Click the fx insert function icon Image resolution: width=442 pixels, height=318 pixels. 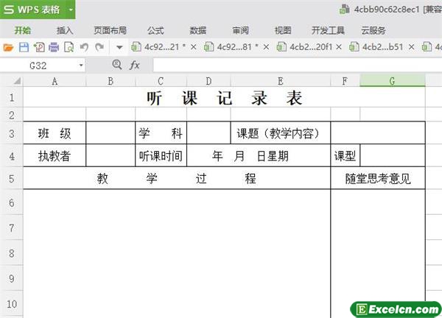click(135, 65)
